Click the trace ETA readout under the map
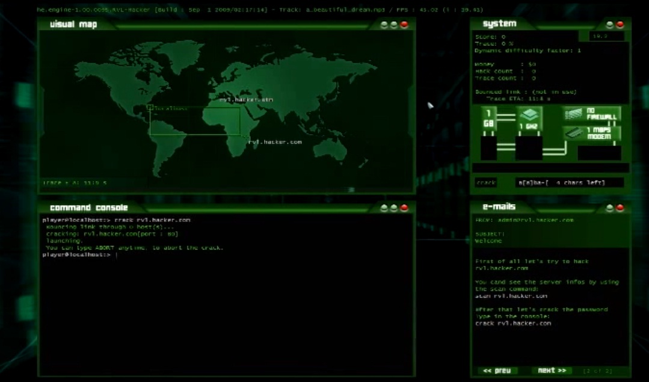This screenshot has height=382, width=649. coord(75,182)
